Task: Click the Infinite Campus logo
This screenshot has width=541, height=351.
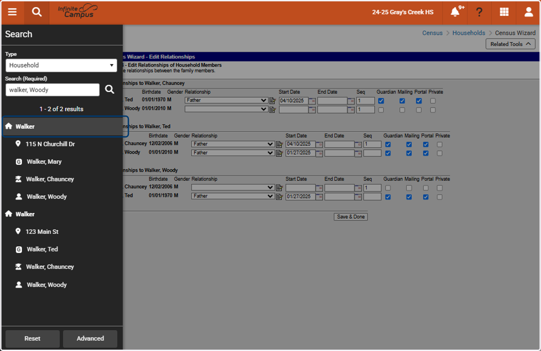Action: pos(78,11)
